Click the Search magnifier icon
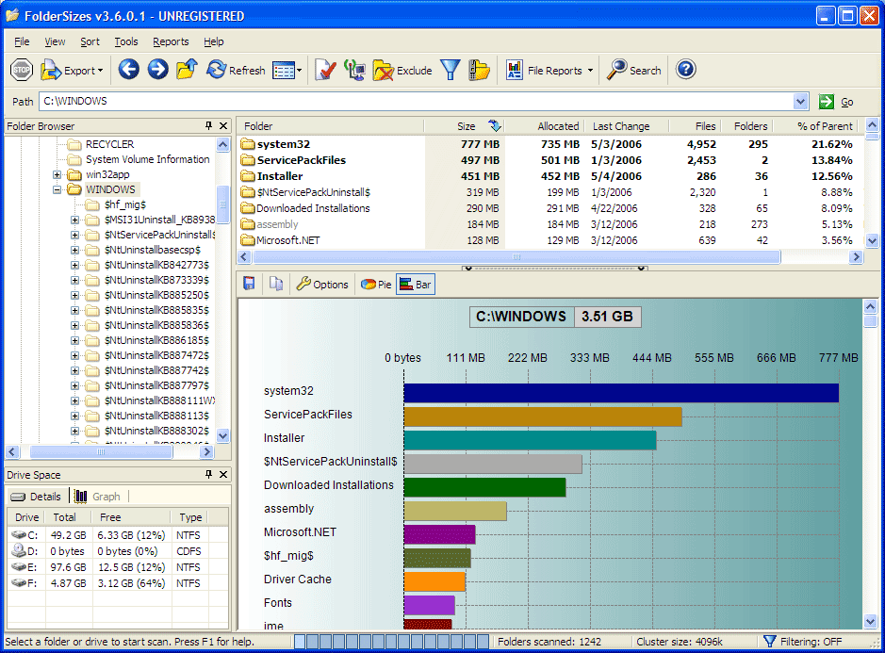The width and height of the screenshot is (885, 653). coord(617,70)
